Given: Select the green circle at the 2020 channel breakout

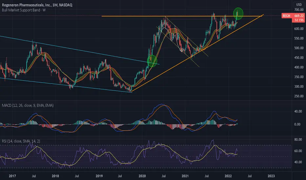Looking at the screenshot, I should [x=152, y=61].
